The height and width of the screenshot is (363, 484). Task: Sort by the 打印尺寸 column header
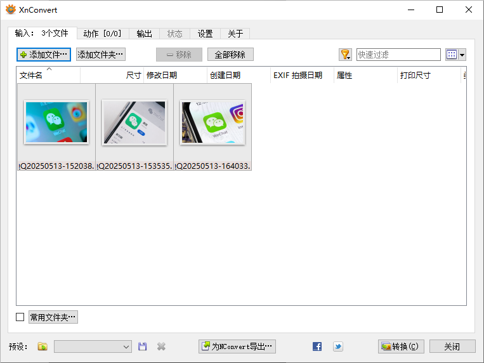tap(429, 75)
